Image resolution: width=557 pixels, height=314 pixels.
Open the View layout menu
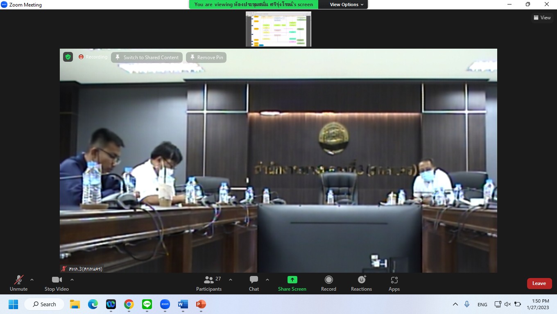(x=542, y=18)
